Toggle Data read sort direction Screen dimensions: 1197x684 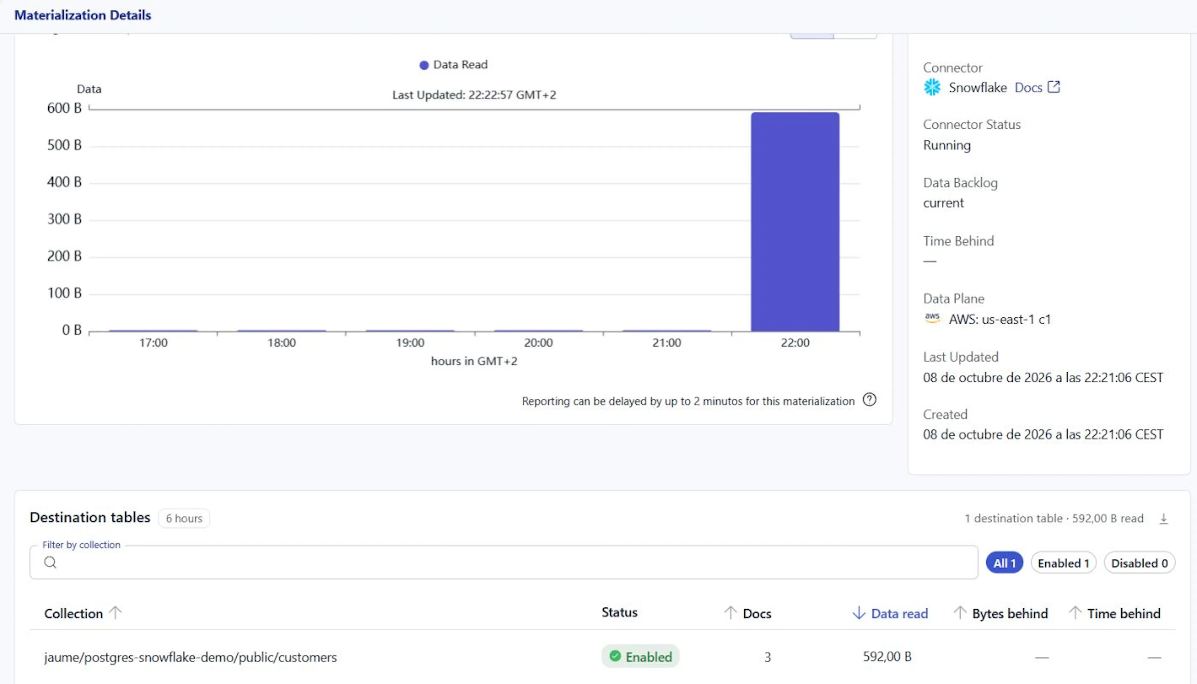858,613
